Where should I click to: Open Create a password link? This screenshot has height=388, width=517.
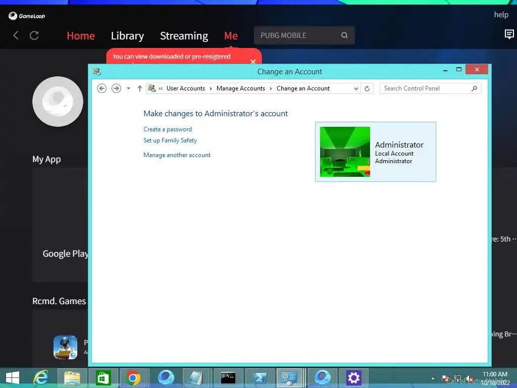pos(168,129)
